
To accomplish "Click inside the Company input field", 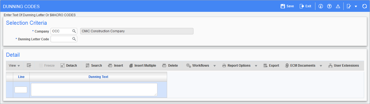I will click(x=61, y=31).
